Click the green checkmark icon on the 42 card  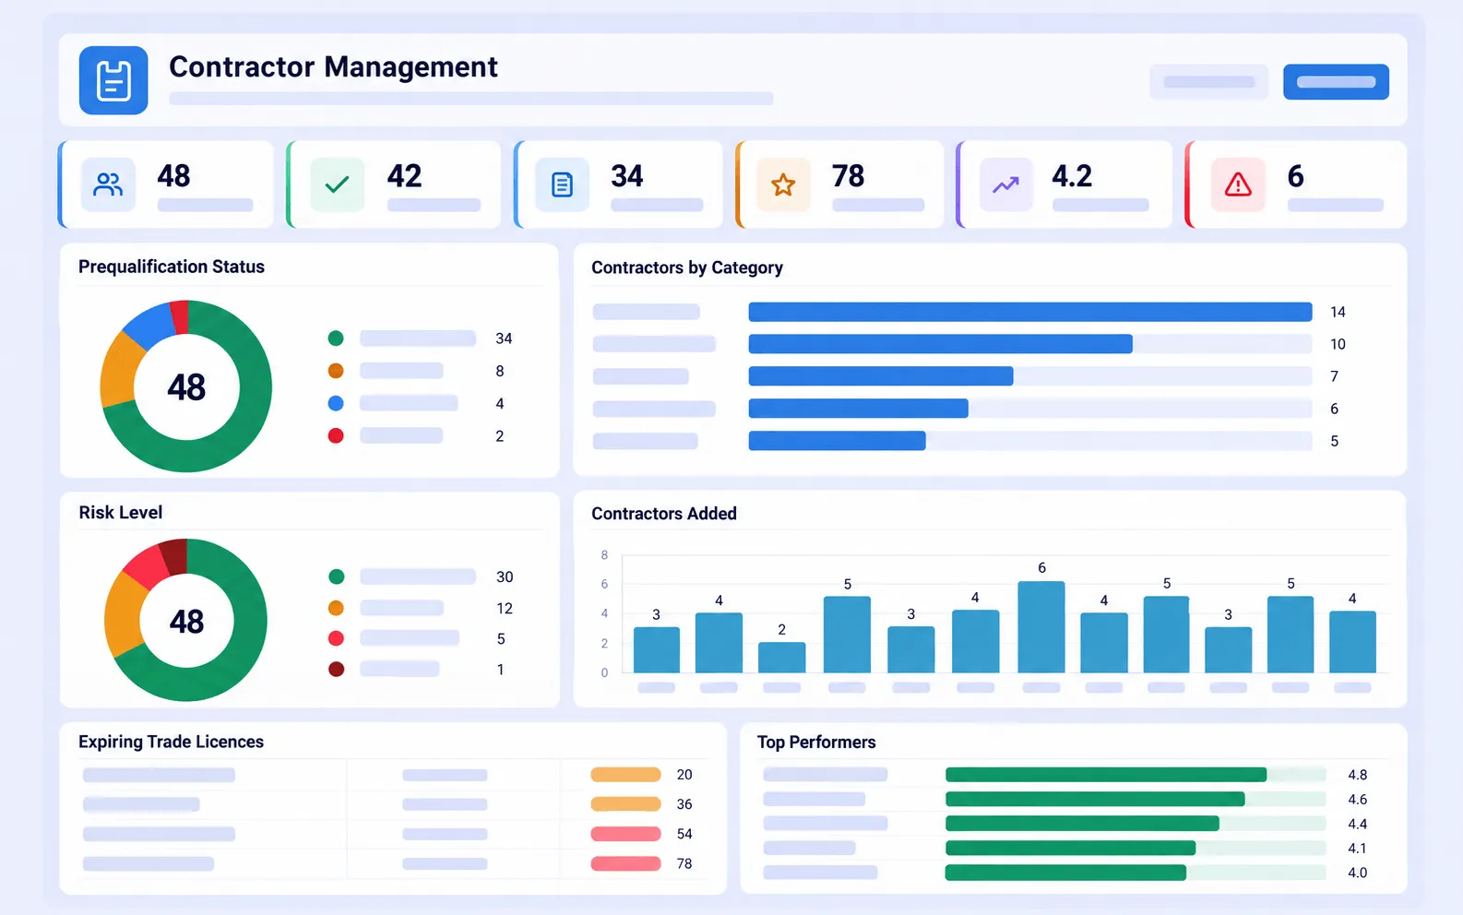(337, 184)
